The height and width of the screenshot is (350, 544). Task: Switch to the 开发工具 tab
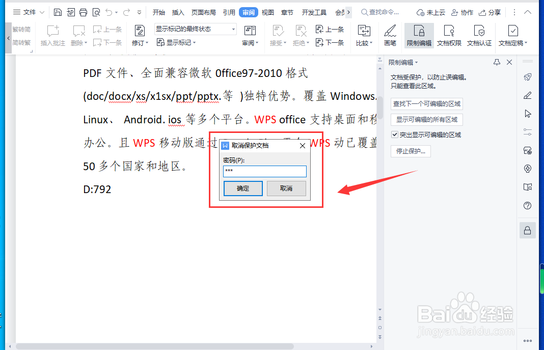314,13
